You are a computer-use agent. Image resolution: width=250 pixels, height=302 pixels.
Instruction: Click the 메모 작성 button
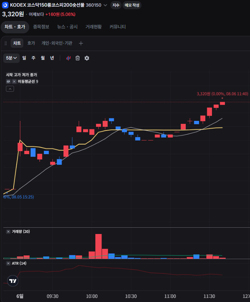132,5
